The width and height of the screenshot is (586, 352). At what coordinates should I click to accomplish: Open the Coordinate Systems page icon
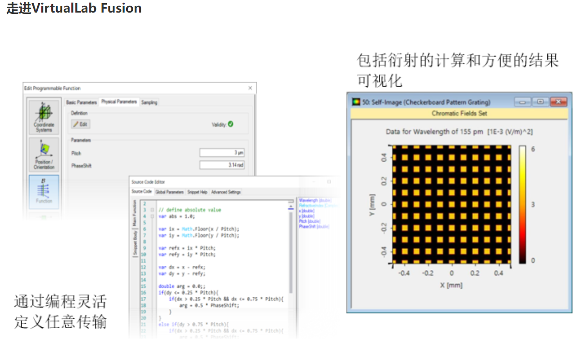coord(44,117)
